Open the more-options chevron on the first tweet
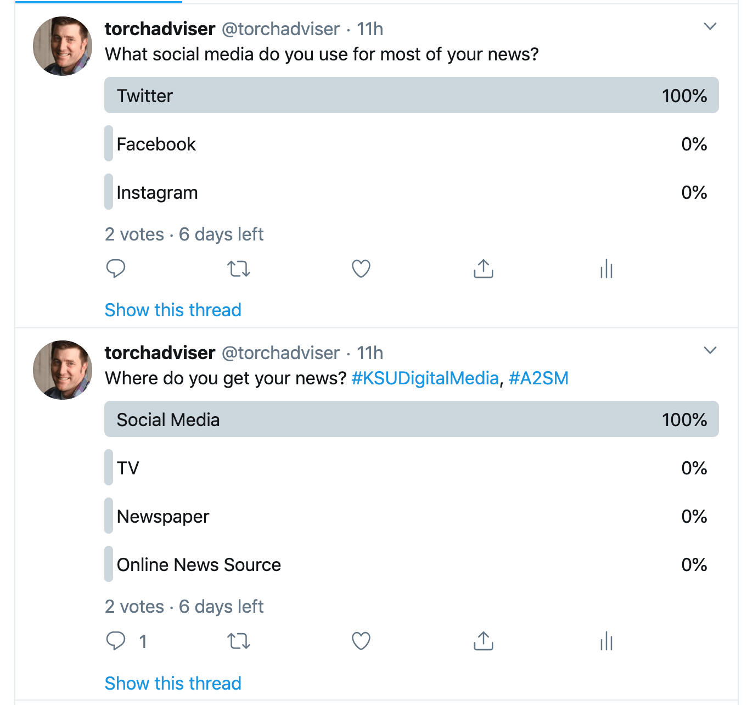Viewport: 753px width, 705px height. pyautogui.click(x=710, y=26)
